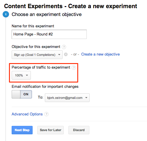
Task: Click the arrow on 100% dropdown
Action: click(27, 75)
